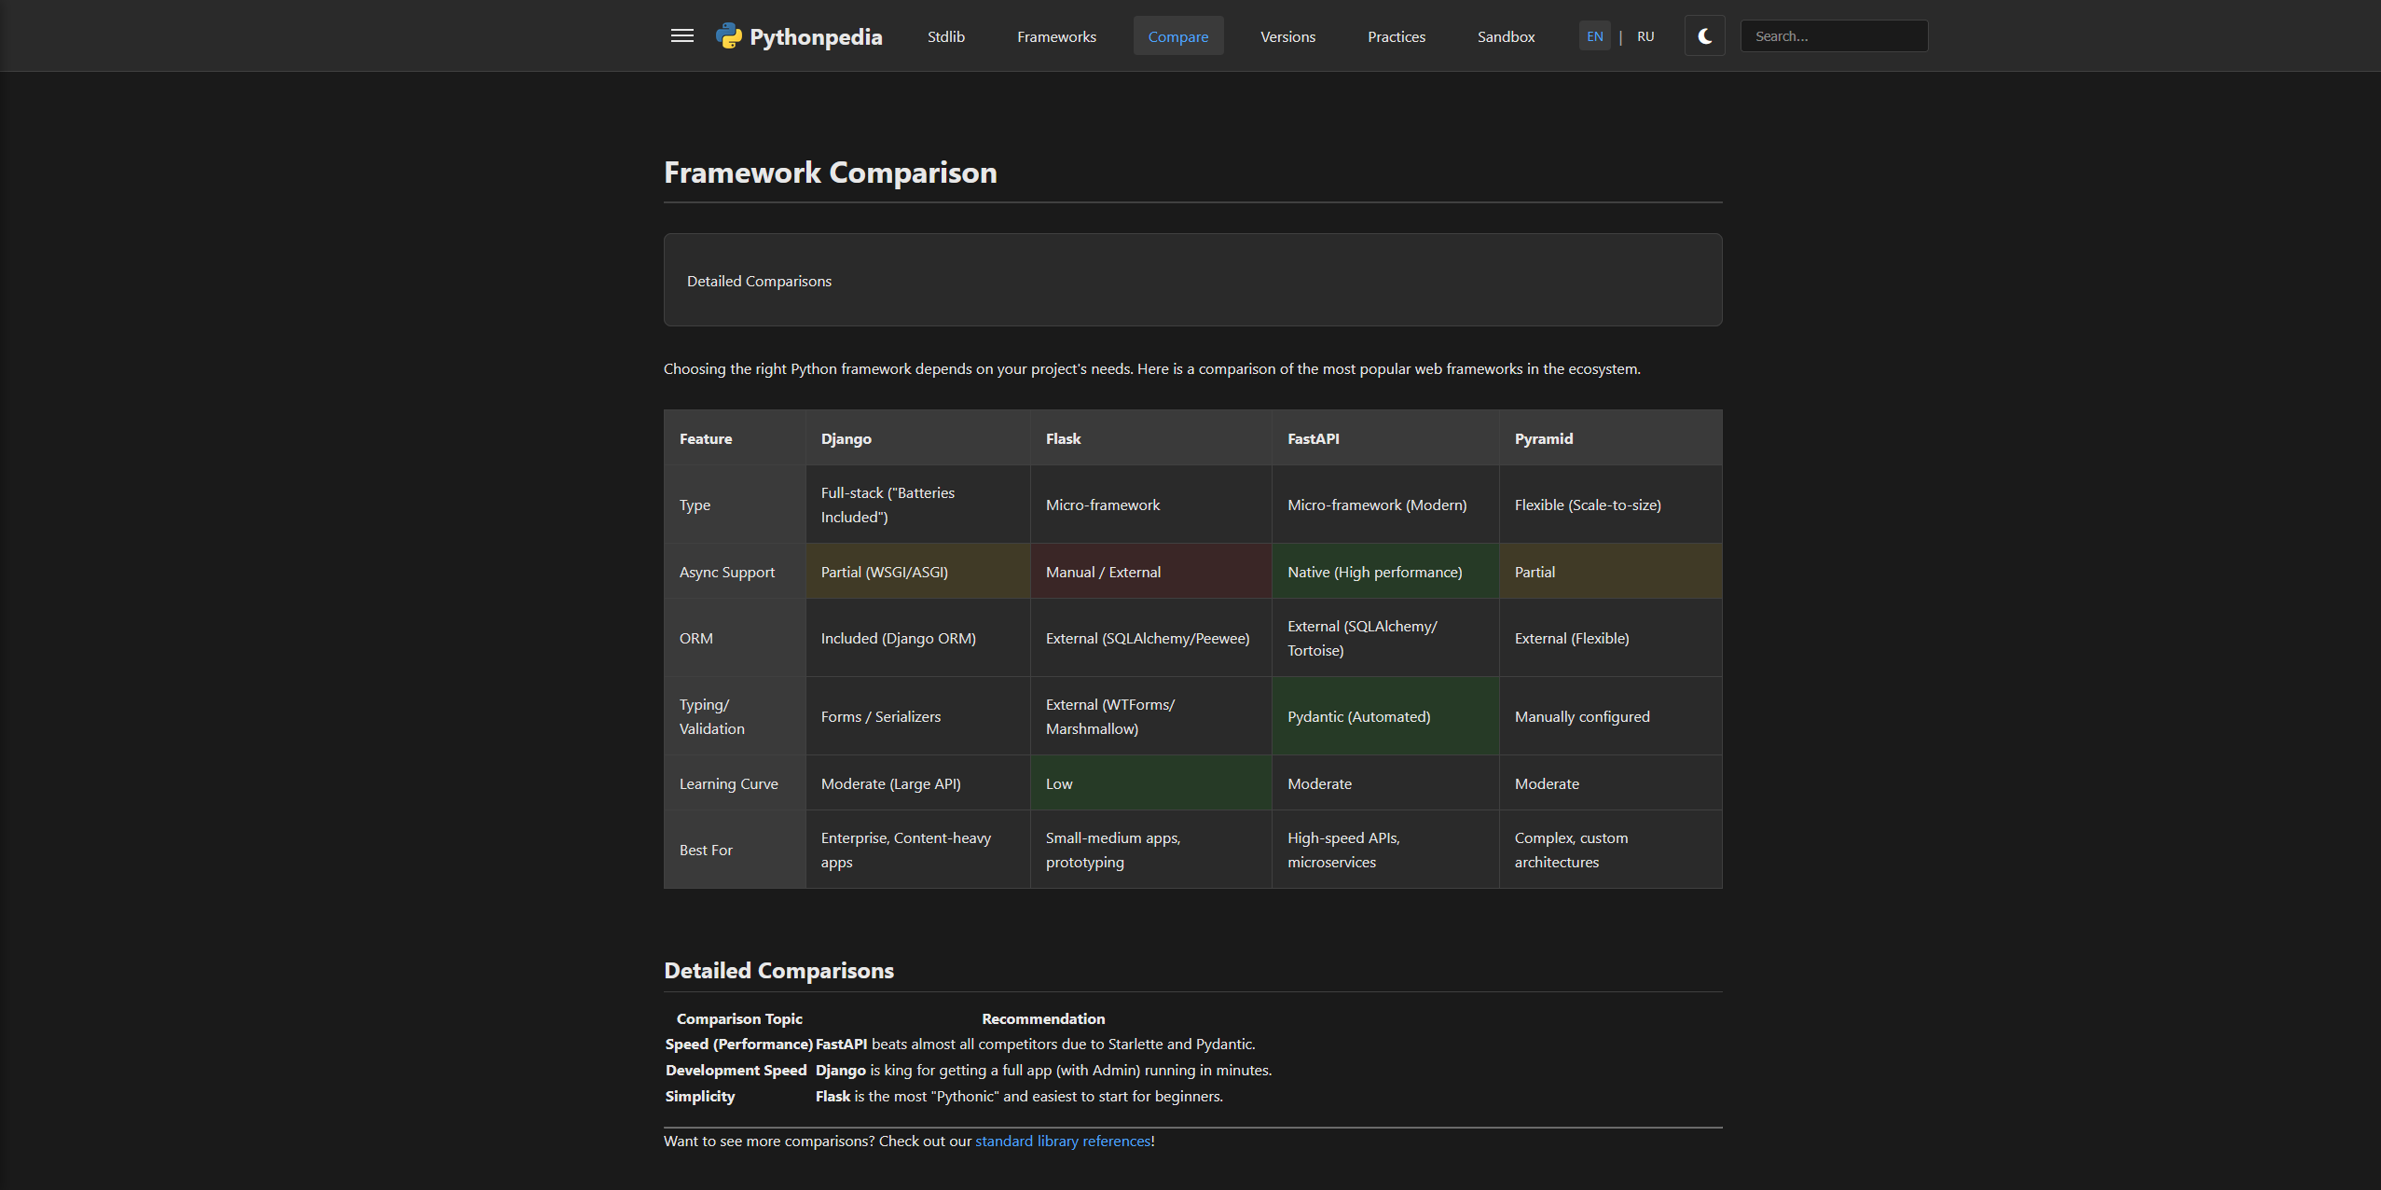Viewport: 2381px width, 1190px height.
Task: Click the search input field
Action: (x=1832, y=35)
